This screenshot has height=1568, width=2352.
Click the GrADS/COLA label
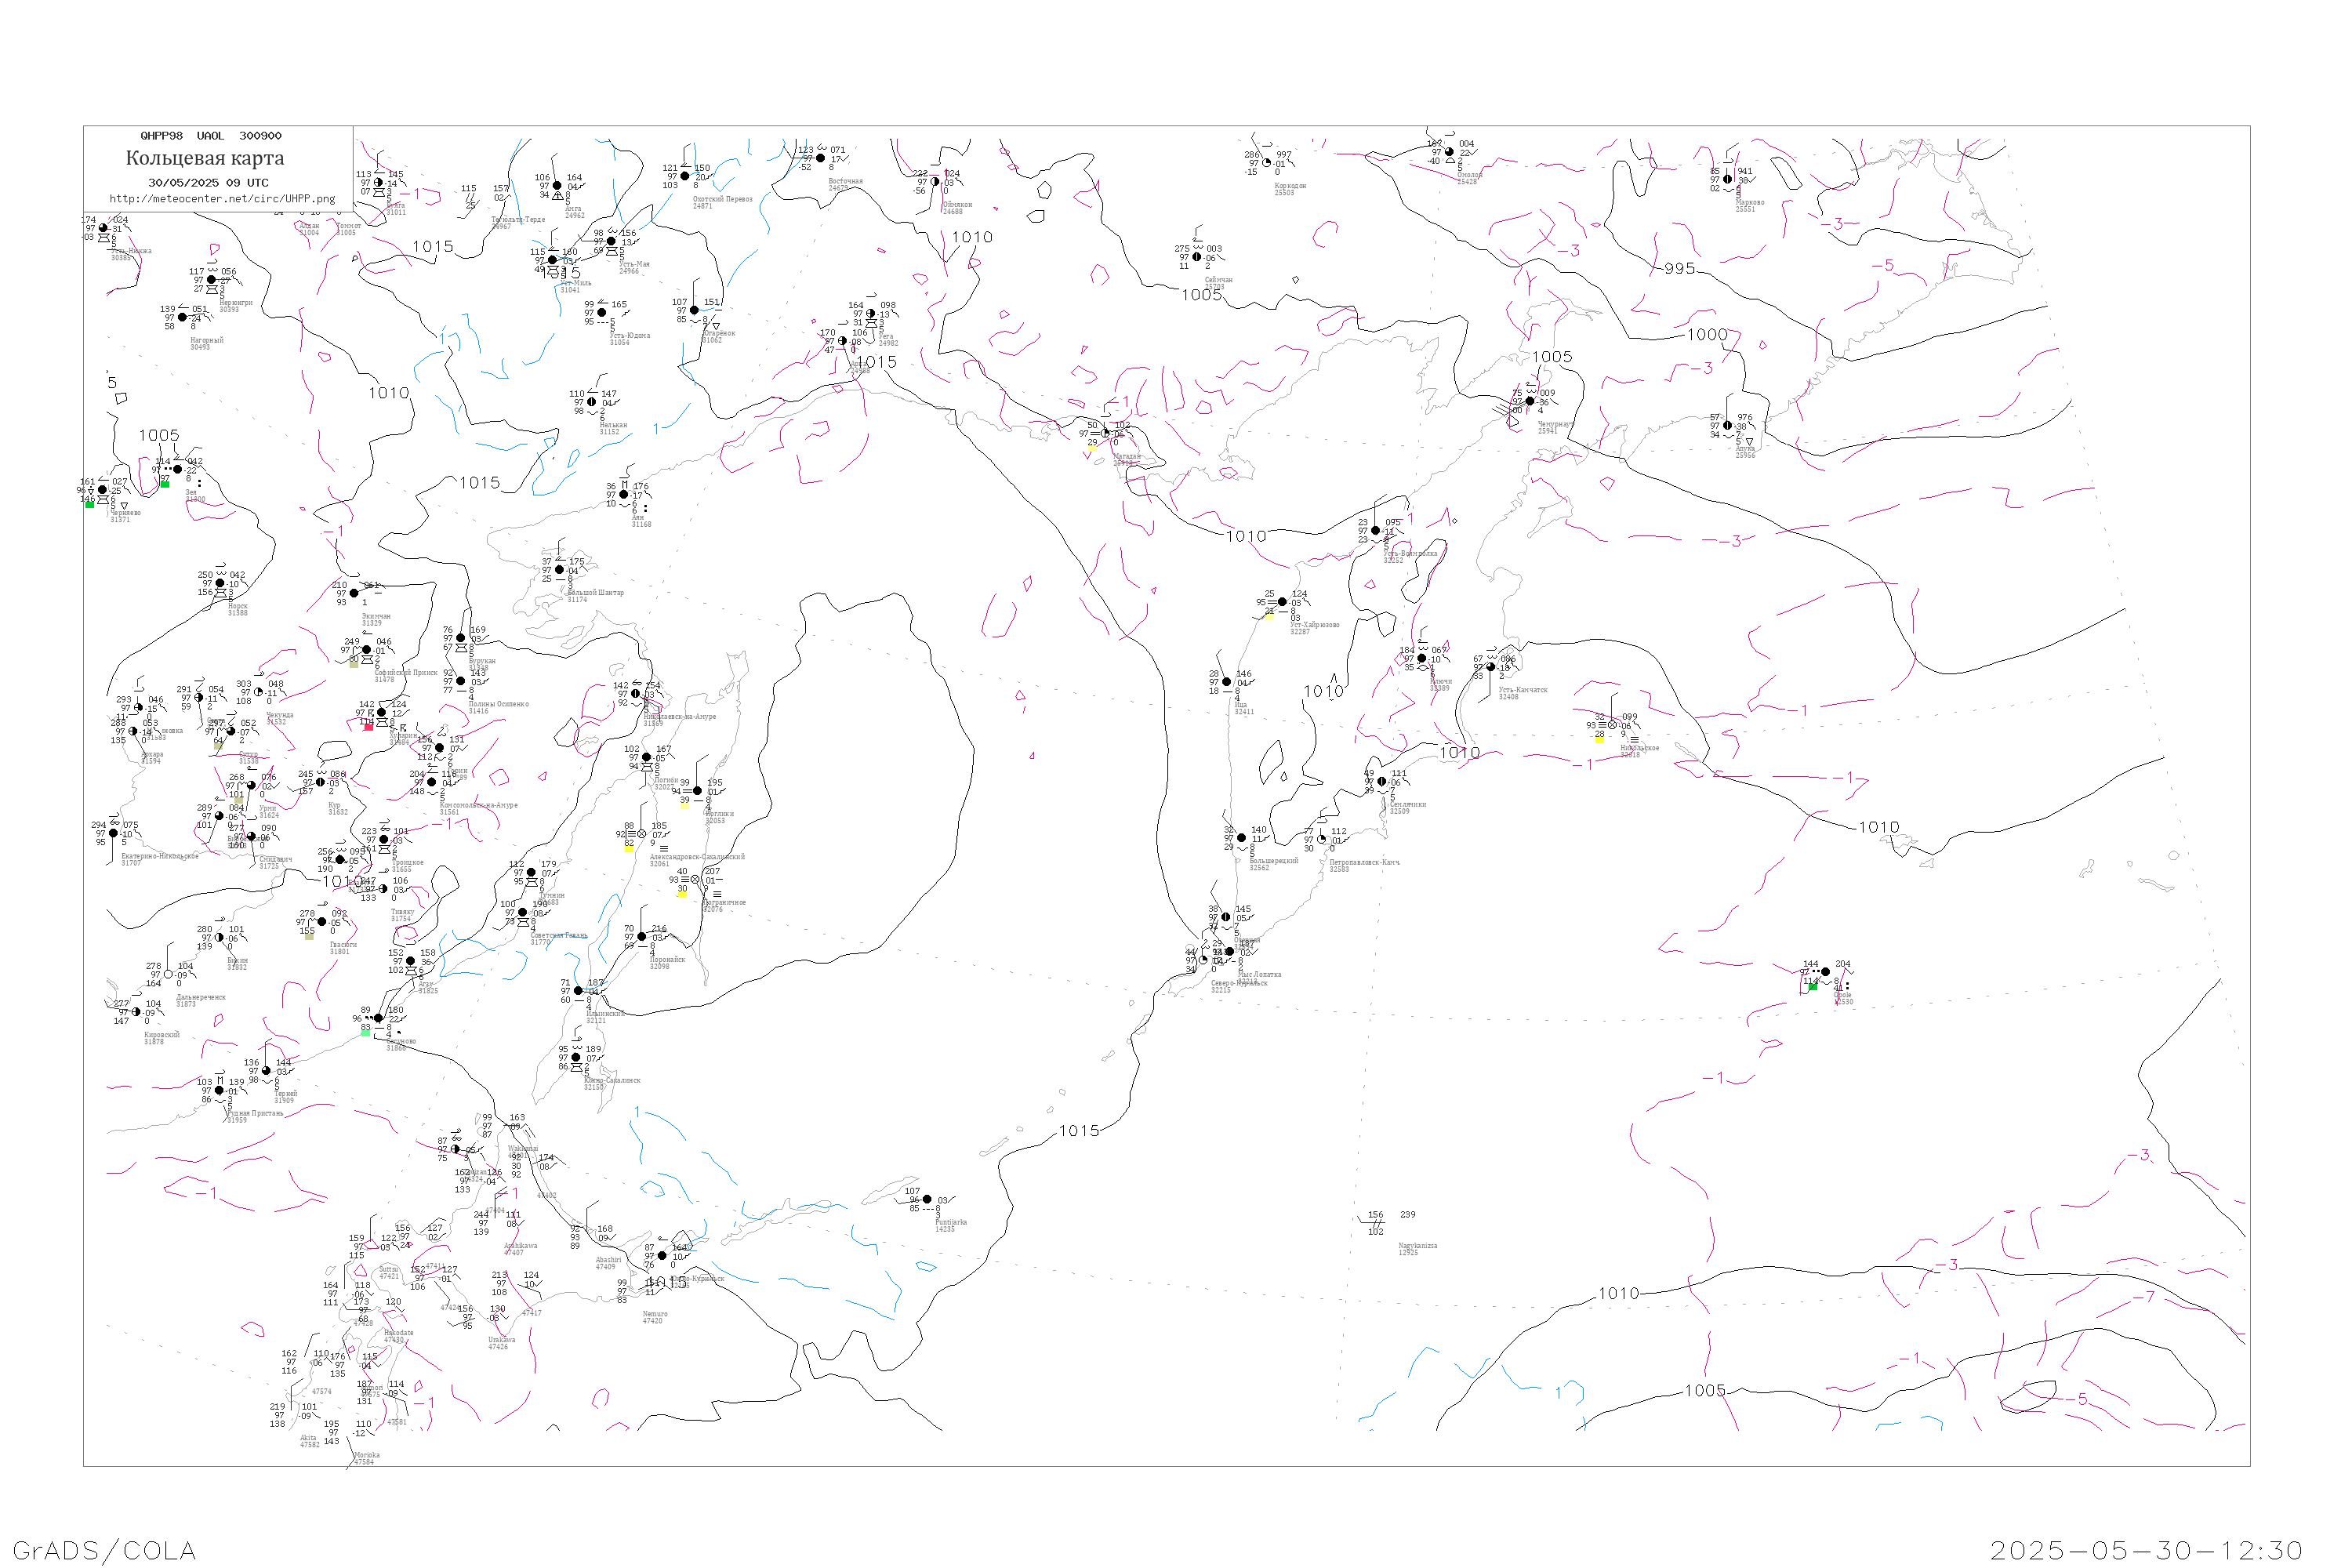coord(104,1550)
